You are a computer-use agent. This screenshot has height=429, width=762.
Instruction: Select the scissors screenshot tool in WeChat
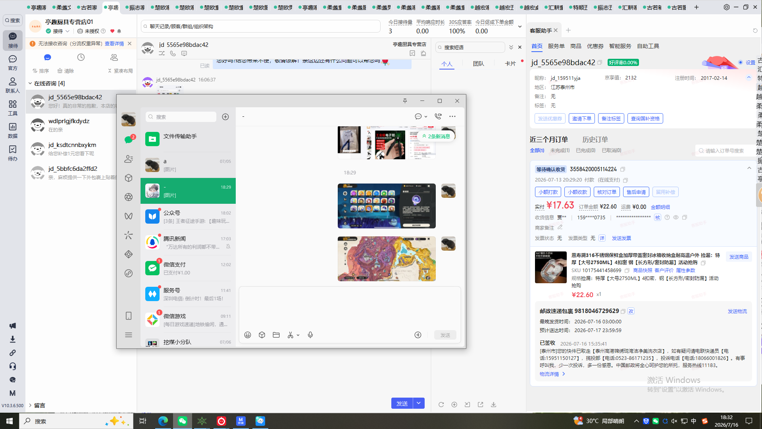tap(291, 335)
